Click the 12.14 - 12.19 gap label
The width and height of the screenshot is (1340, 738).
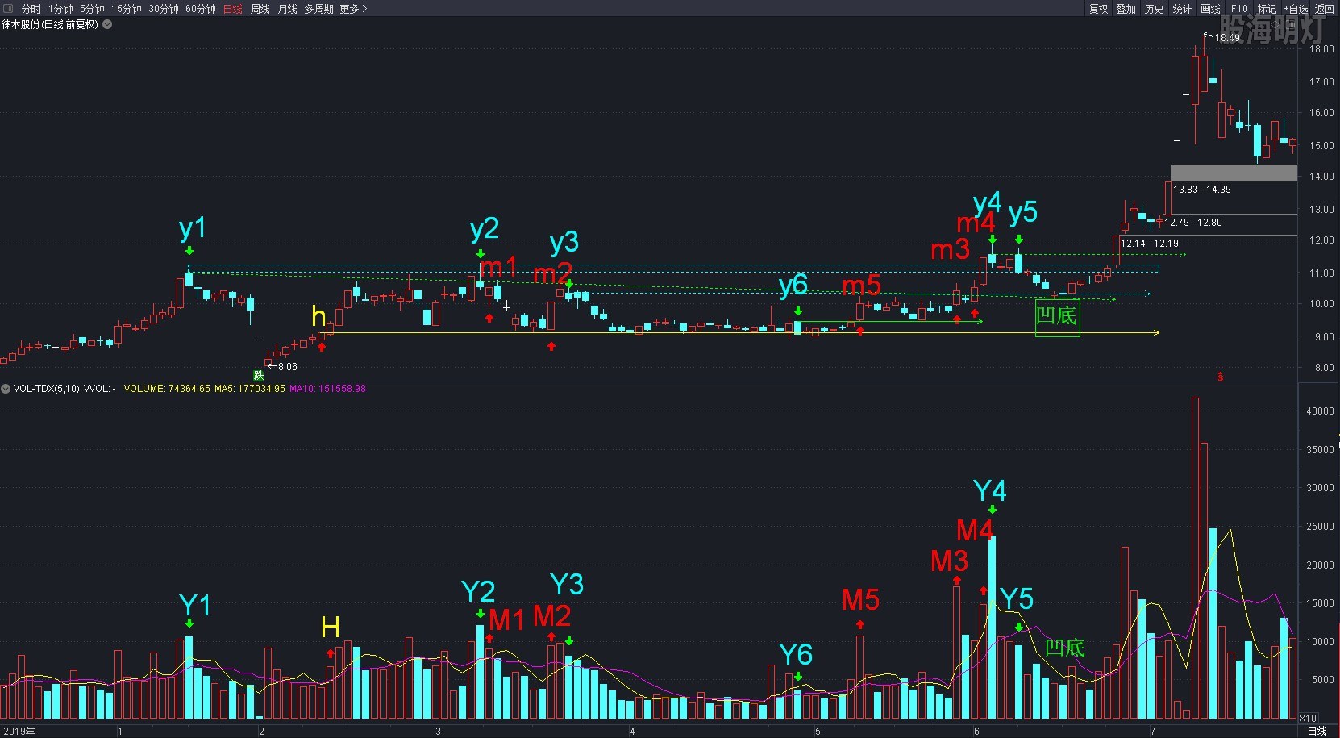[1150, 244]
